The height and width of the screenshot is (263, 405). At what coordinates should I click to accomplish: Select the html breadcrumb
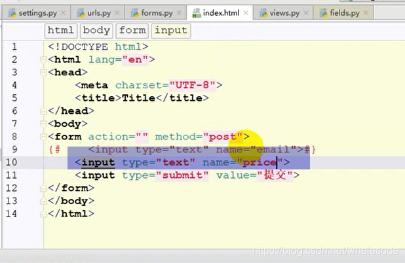tap(61, 31)
